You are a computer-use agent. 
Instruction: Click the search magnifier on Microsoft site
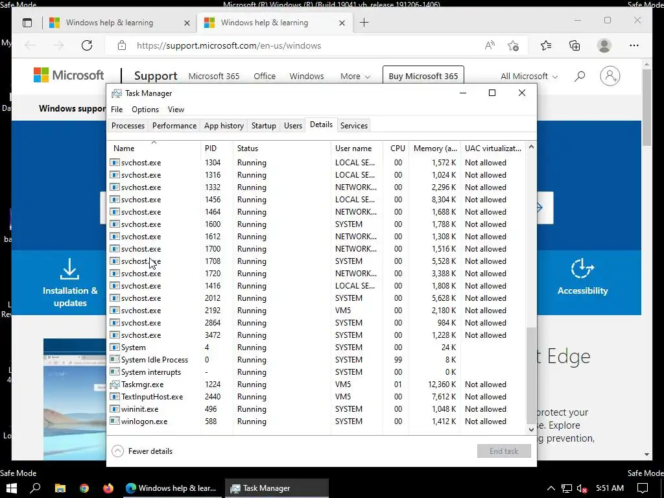(x=580, y=77)
